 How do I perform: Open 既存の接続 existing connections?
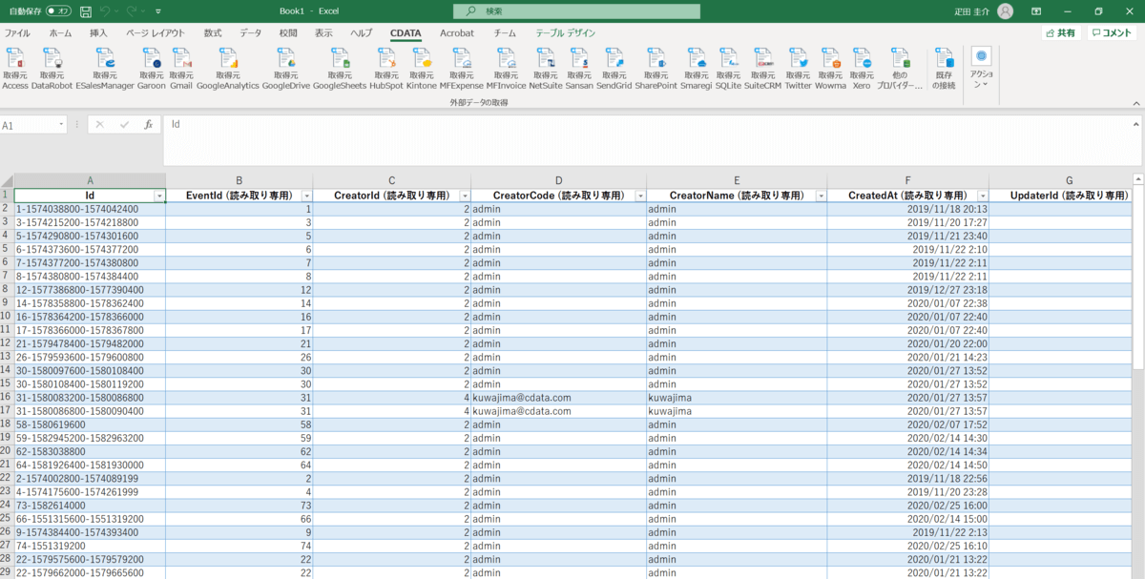[x=945, y=65]
